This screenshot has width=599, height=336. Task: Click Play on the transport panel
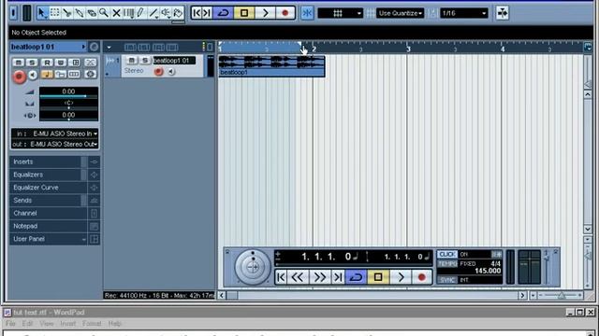click(401, 277)
